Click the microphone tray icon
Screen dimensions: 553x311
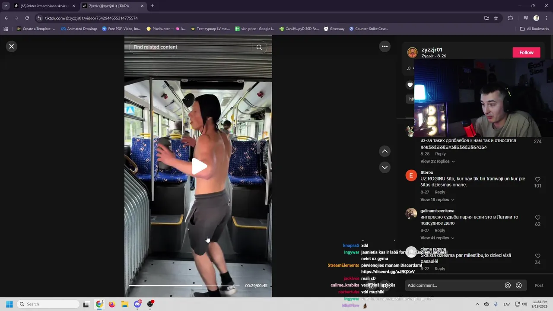point(496,304)
